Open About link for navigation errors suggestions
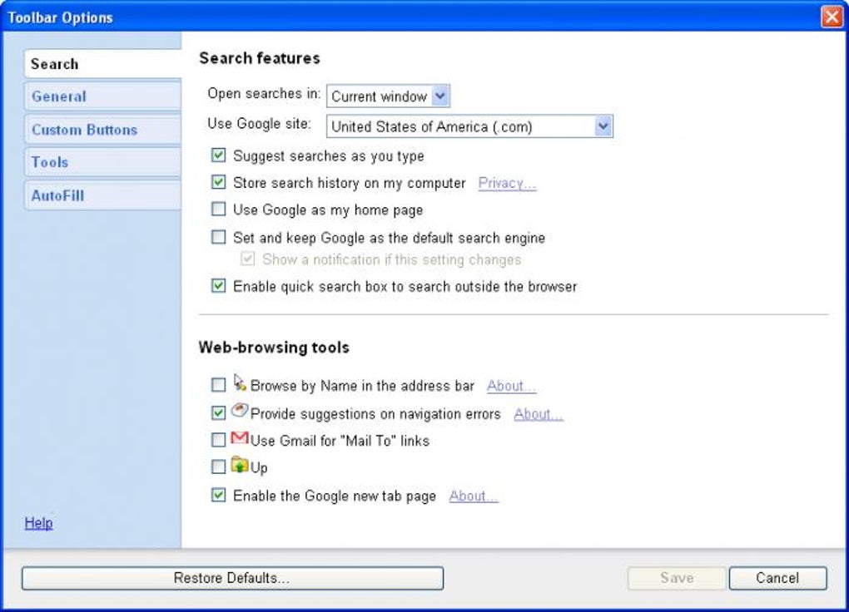 (539, 414)
